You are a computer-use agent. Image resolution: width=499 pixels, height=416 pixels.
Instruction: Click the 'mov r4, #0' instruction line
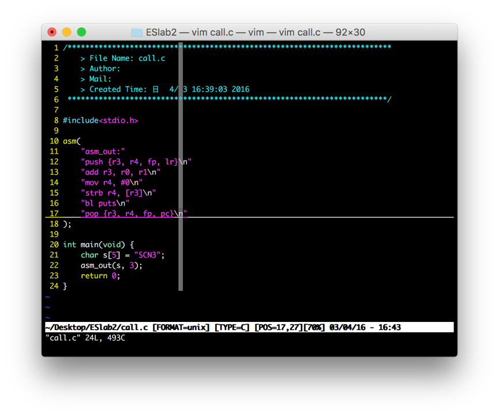point(112,182)
